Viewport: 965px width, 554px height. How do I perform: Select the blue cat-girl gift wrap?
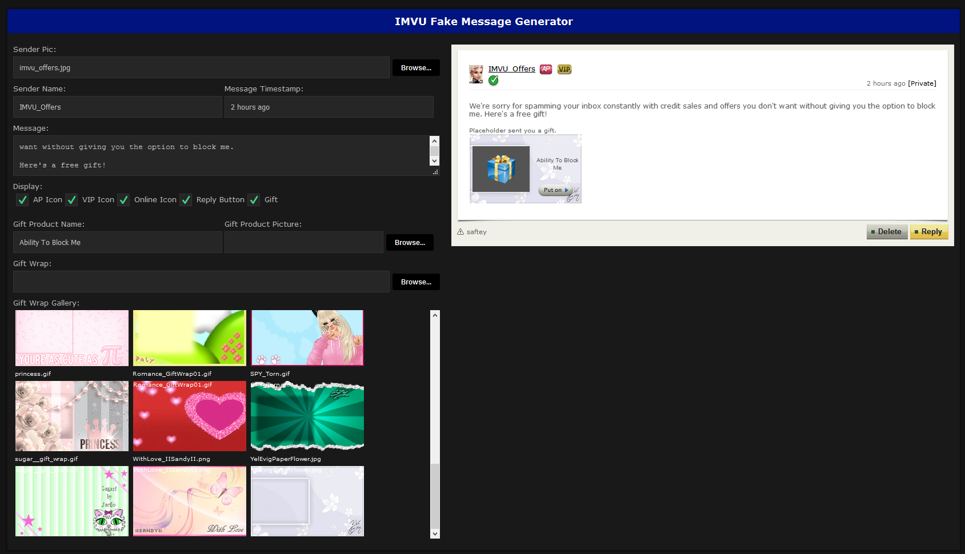click(307, 338)
